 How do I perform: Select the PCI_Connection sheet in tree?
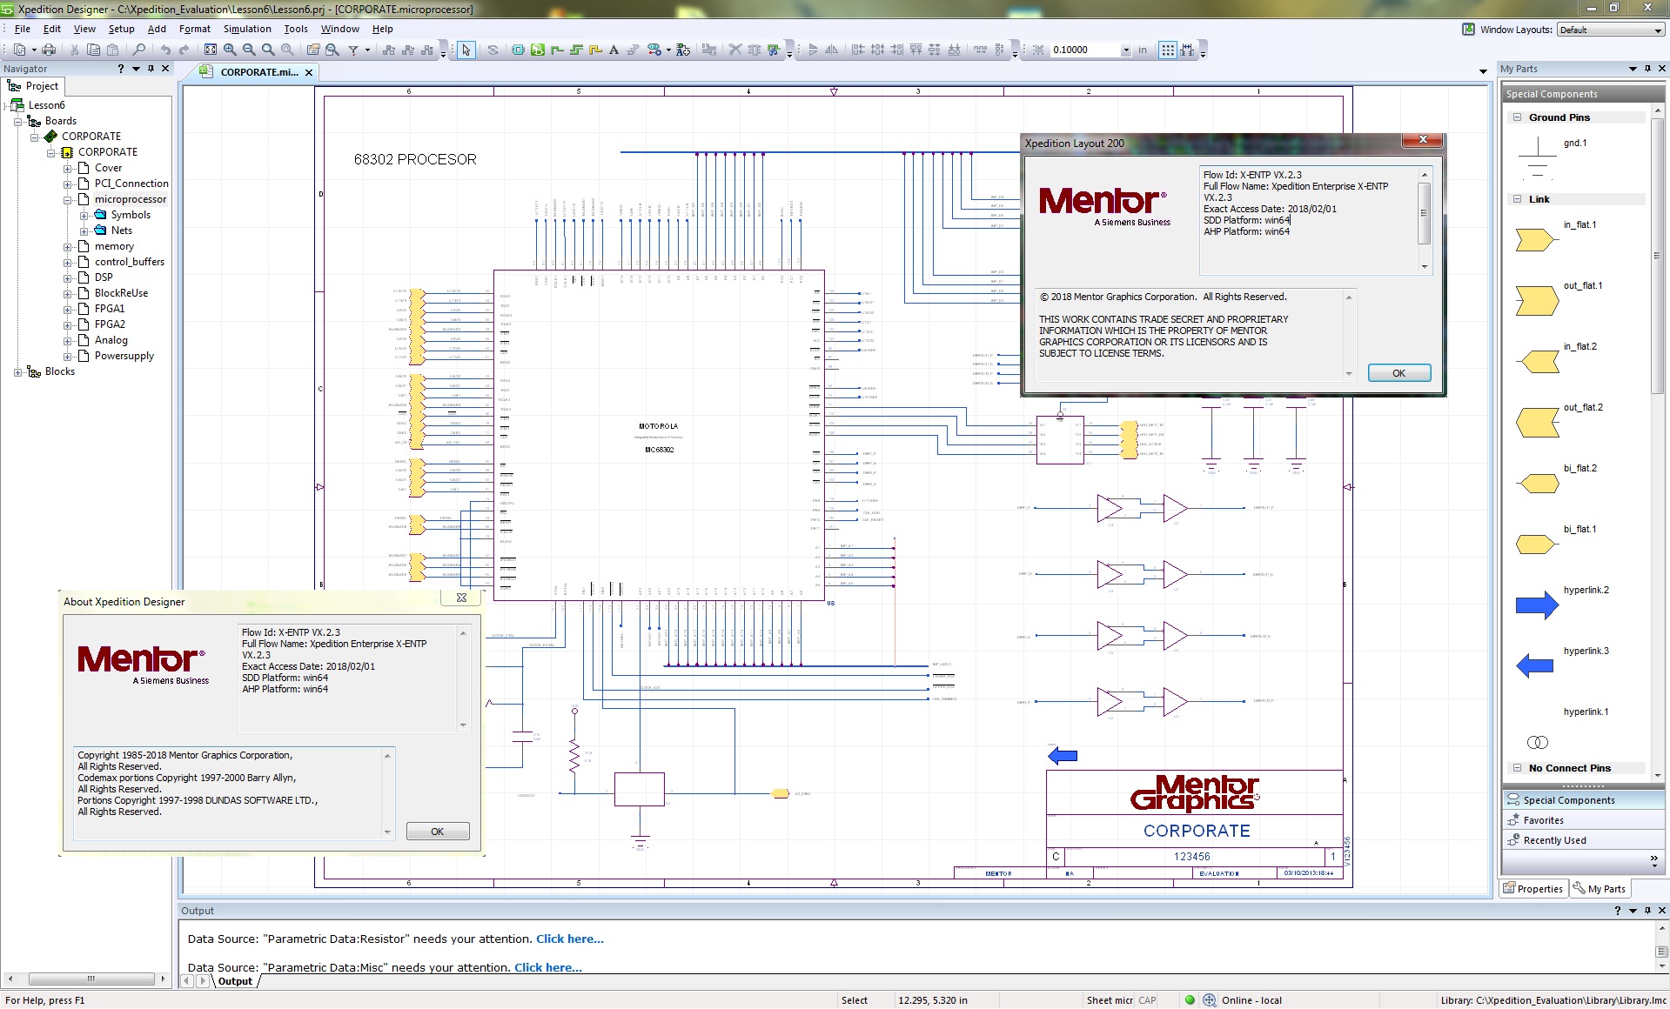(131, 184)
